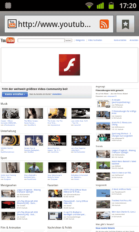
Task: Open How to clean a car FAIL link
Action: (x=121, y=173)
